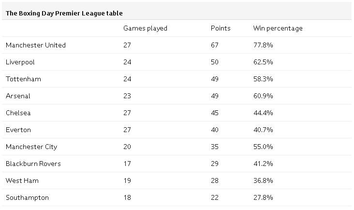Select the Games played column header
The height and width of the screenshot is (210, 354).
click(145, 29)
